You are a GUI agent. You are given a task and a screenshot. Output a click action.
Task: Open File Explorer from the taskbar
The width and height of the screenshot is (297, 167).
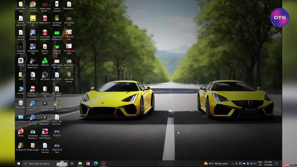point(80,164)
